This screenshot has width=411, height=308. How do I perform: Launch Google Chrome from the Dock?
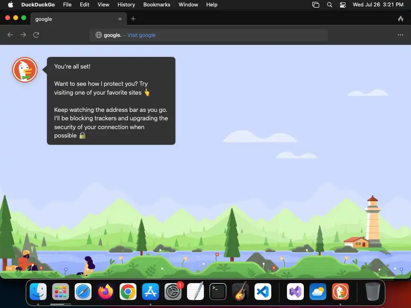(128, 292)
